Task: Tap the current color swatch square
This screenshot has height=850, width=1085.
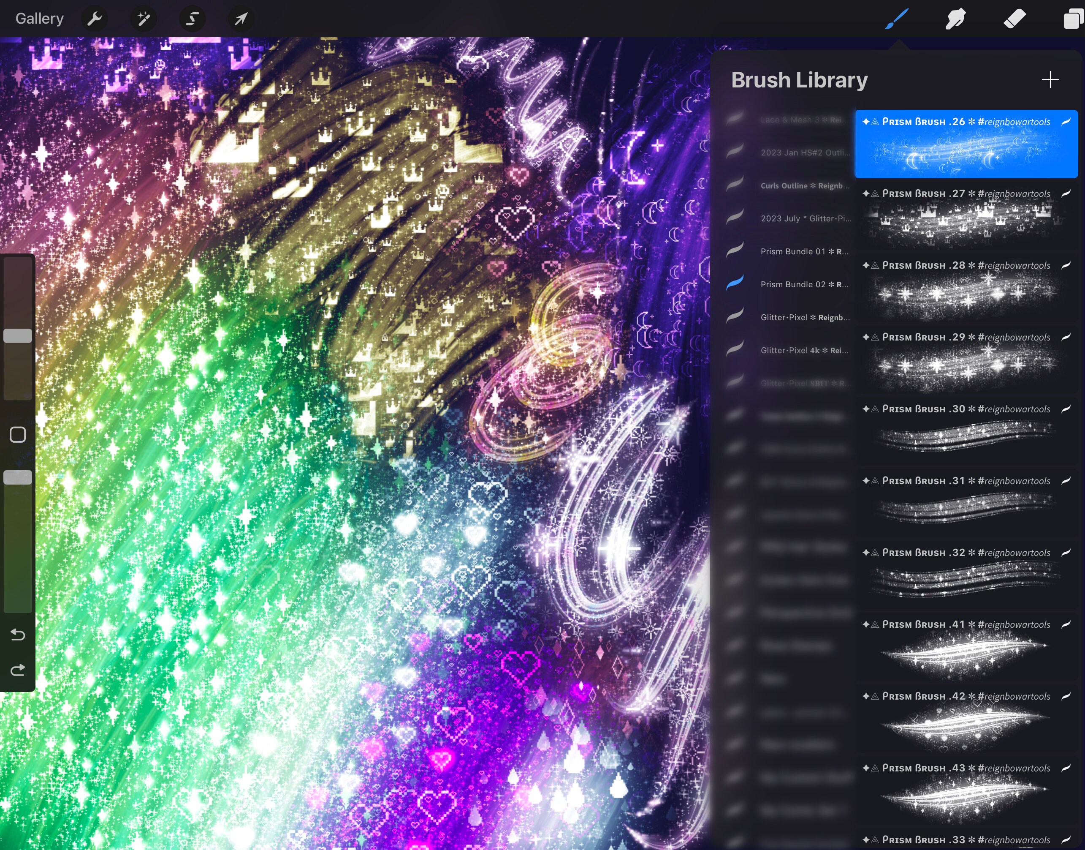Action: [17, 434]
